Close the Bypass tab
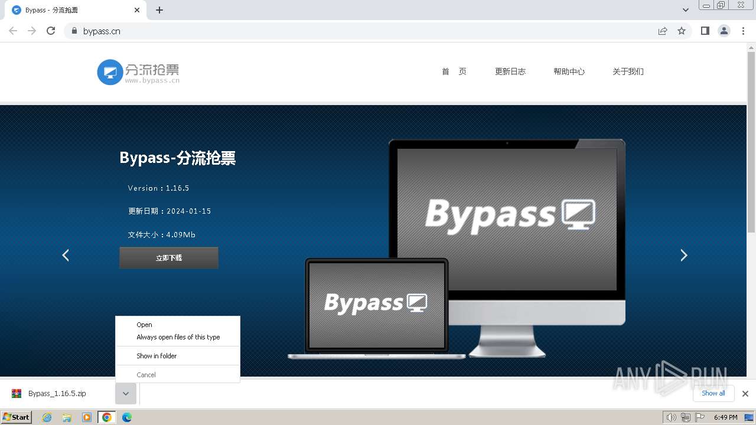756x425 pixels. point(137,10)
